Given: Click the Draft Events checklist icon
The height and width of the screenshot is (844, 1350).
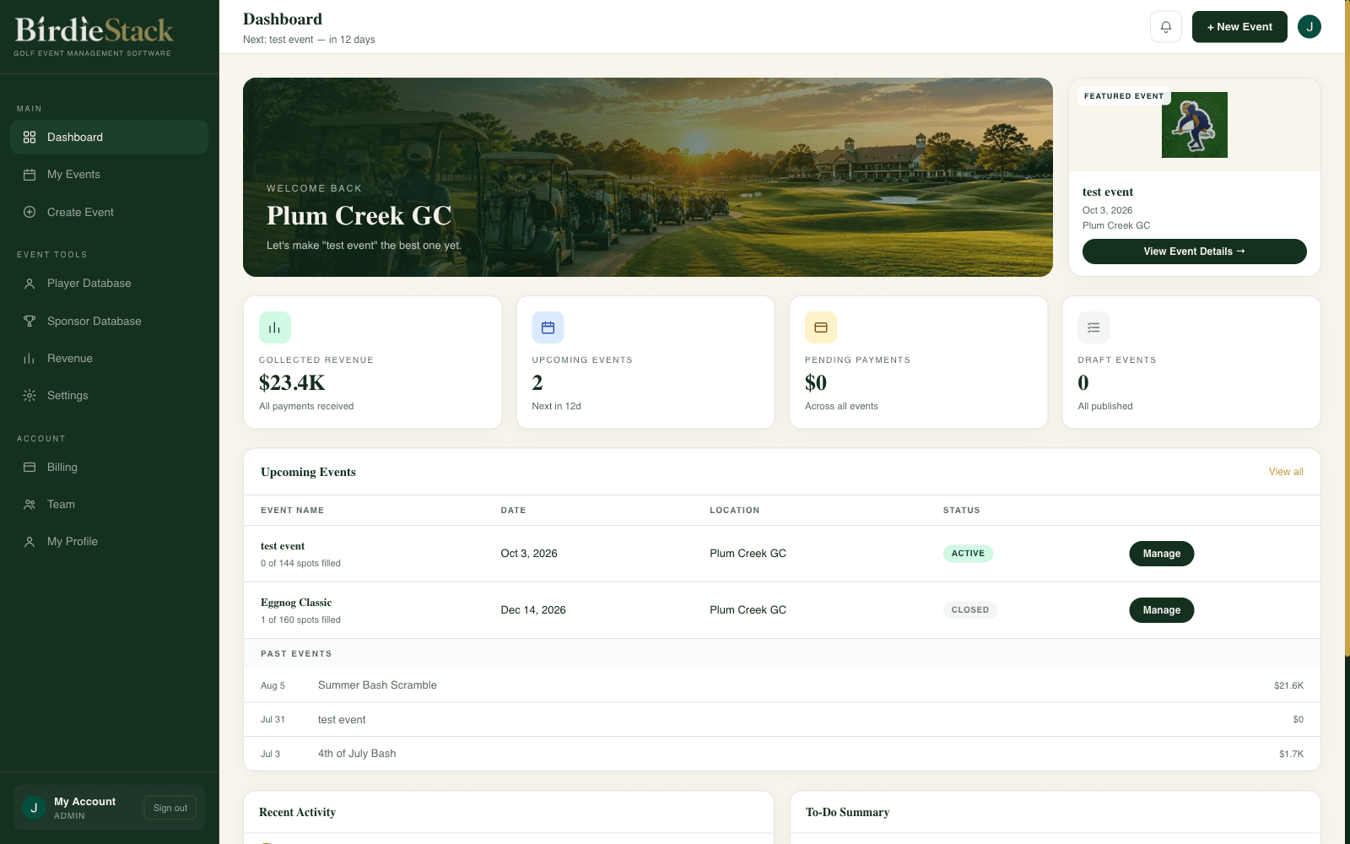Looking at the screenshot, I should pyautogui.click(x=1093, y=327).
